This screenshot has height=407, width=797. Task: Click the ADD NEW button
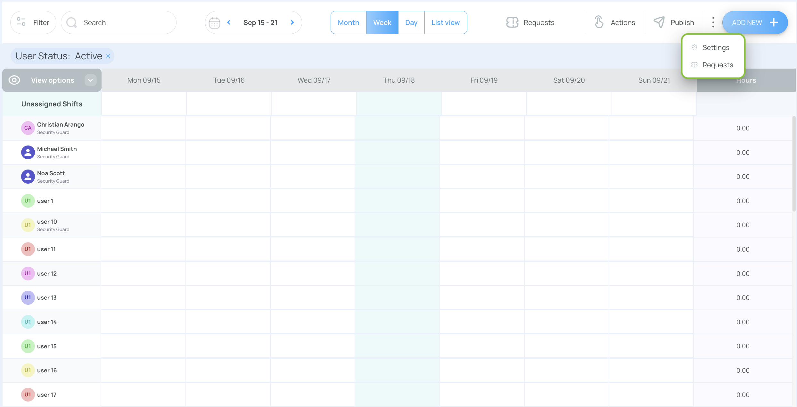tap(755, 22)
